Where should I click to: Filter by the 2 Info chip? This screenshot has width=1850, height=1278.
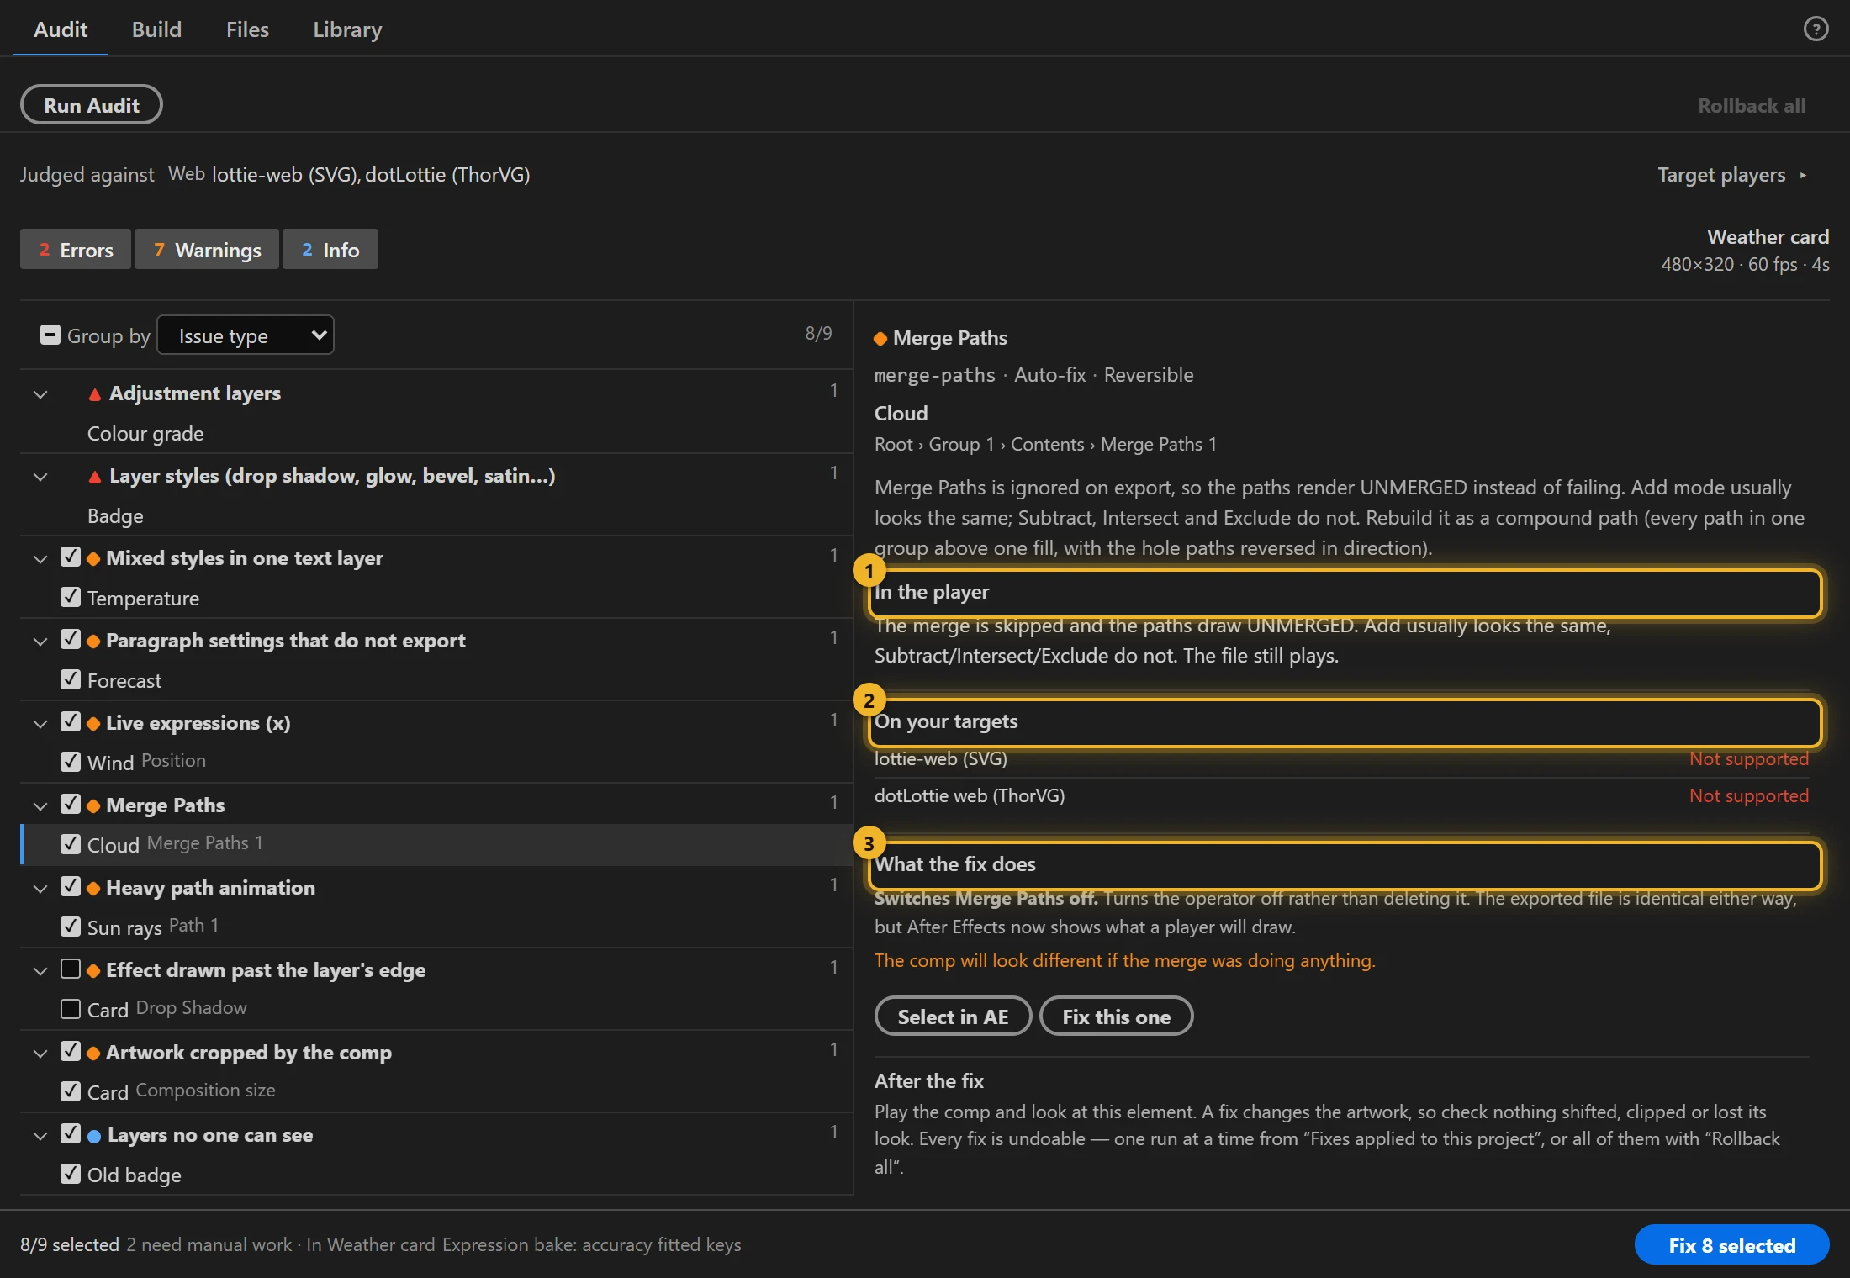point(330,250)
